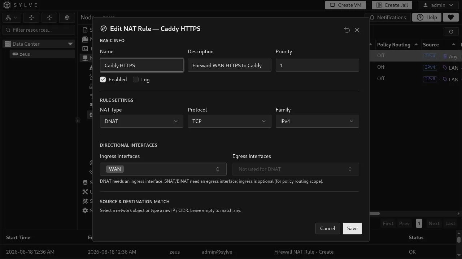Click the heart icon button in header
Viewport: 462px width, 259px height.
[450, 17]
